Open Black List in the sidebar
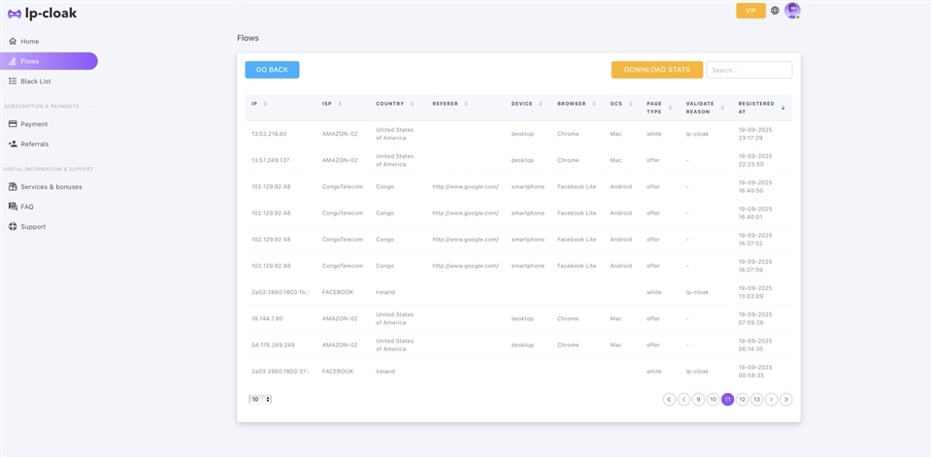 click(35, 82)
